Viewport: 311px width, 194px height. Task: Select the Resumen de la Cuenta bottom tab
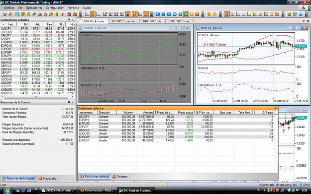[19, 179]
